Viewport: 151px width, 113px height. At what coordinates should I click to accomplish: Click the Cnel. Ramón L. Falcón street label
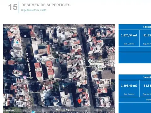tap(85, 66)
